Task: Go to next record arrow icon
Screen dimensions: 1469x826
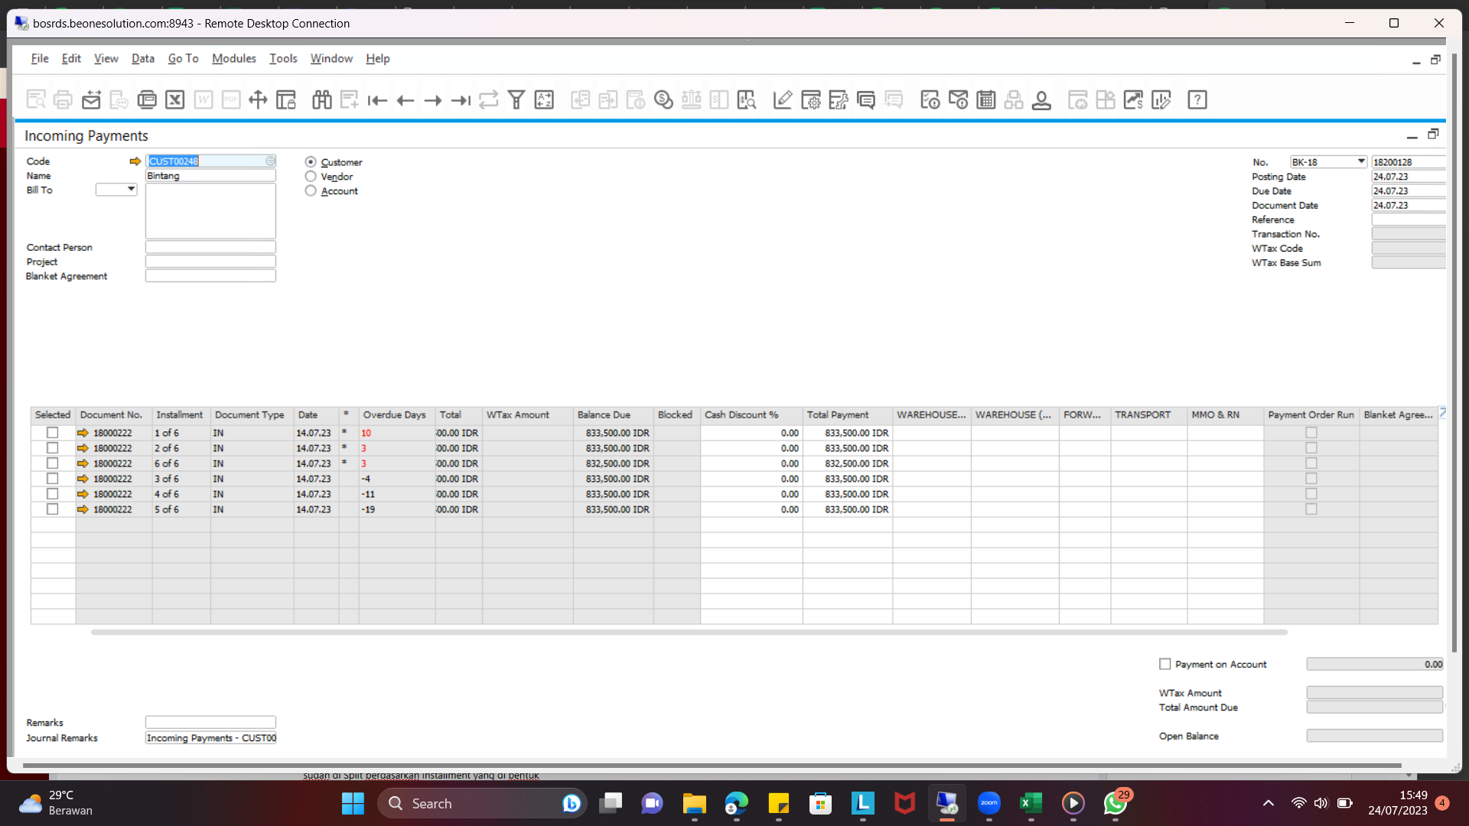Action: point(433,100)
